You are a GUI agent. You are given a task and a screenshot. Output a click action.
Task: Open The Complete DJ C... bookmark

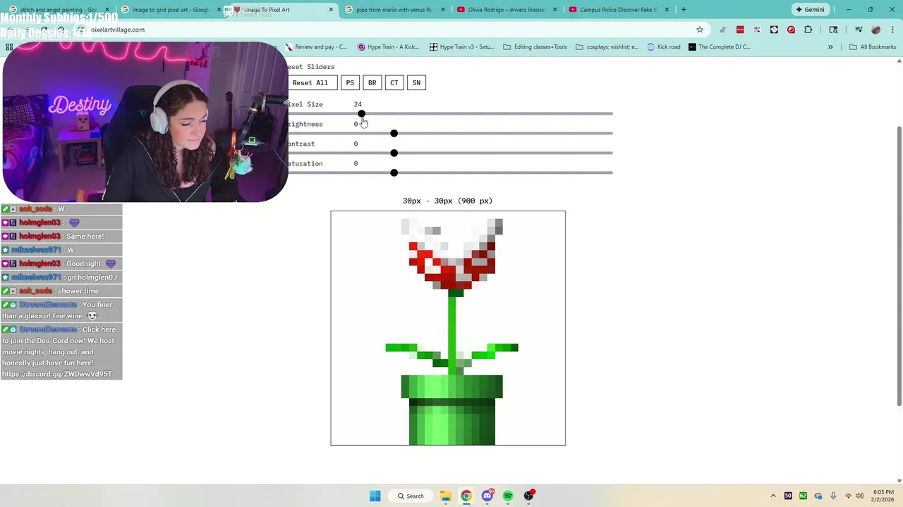click(x=720, y=47)
